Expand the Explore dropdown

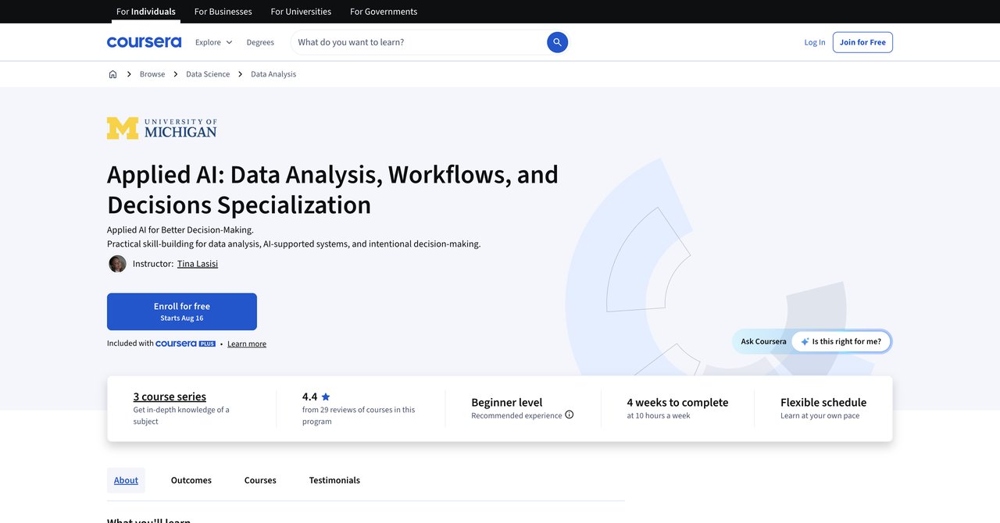[214, 42]
